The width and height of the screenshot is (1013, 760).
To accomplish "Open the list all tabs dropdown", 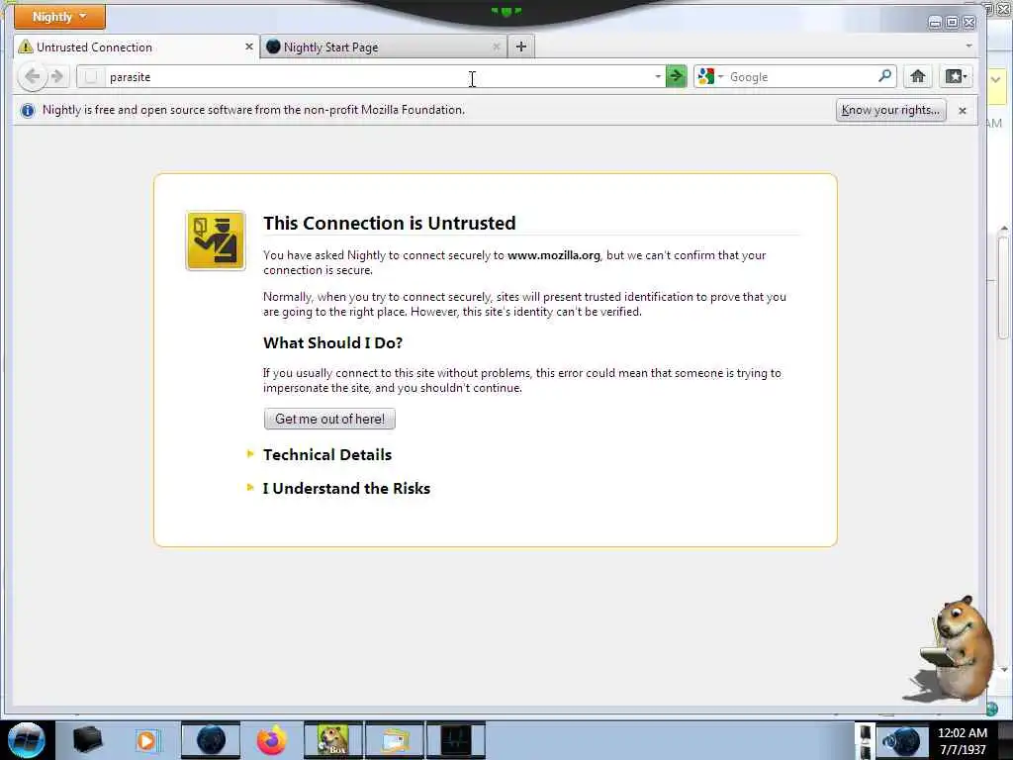I will (968, 46).
